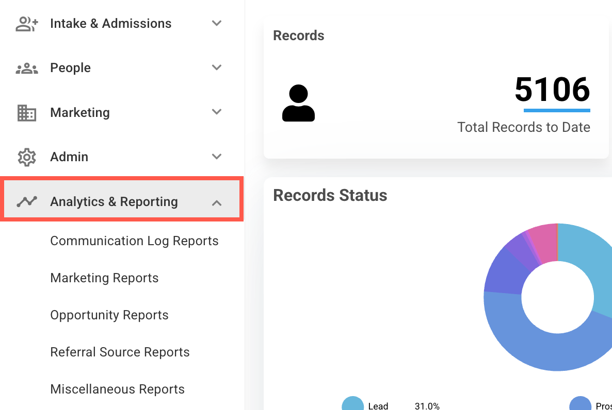The image size is (612, 410).
Task: Click the Analytics & Reporting chart icon
Action: point(26,201)
